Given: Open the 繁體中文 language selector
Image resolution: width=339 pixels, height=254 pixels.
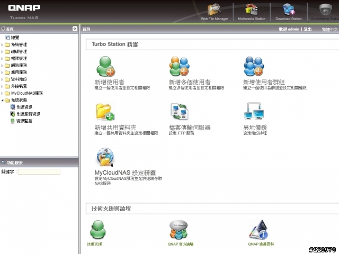Looking at the screenshot, I should click(x=330, y=30).
